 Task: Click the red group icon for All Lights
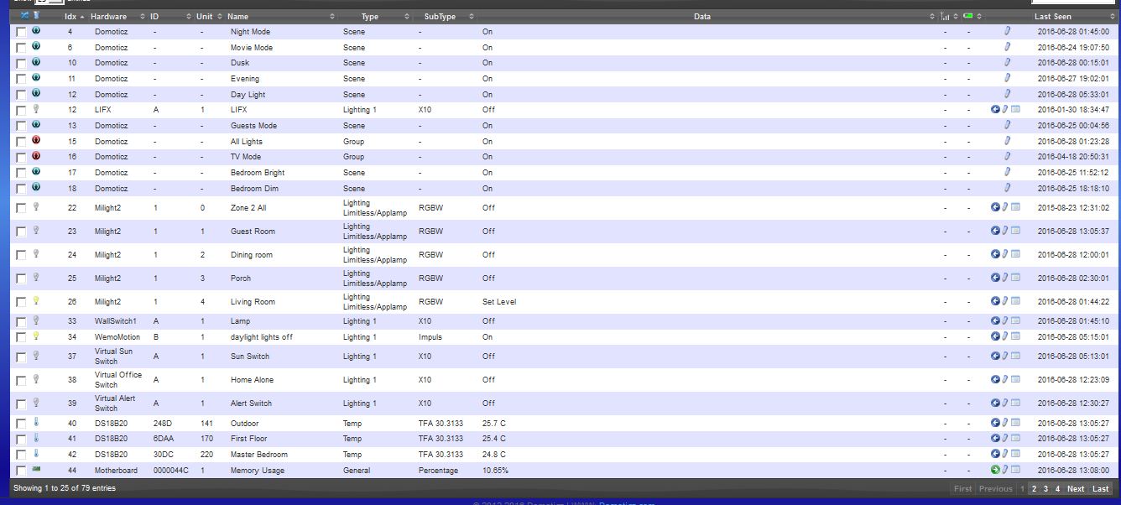point(36,140)
